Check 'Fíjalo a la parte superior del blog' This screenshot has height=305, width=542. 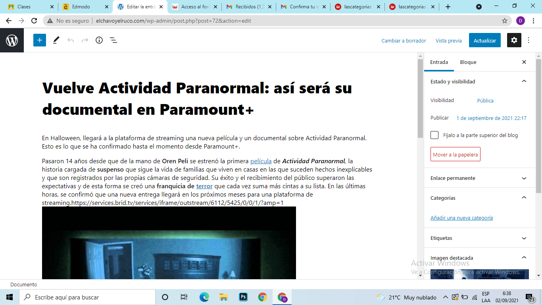[434, 135]
